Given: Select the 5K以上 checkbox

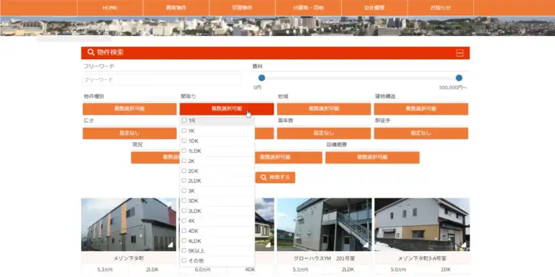Looking at the screenshot, I should 184,250.
